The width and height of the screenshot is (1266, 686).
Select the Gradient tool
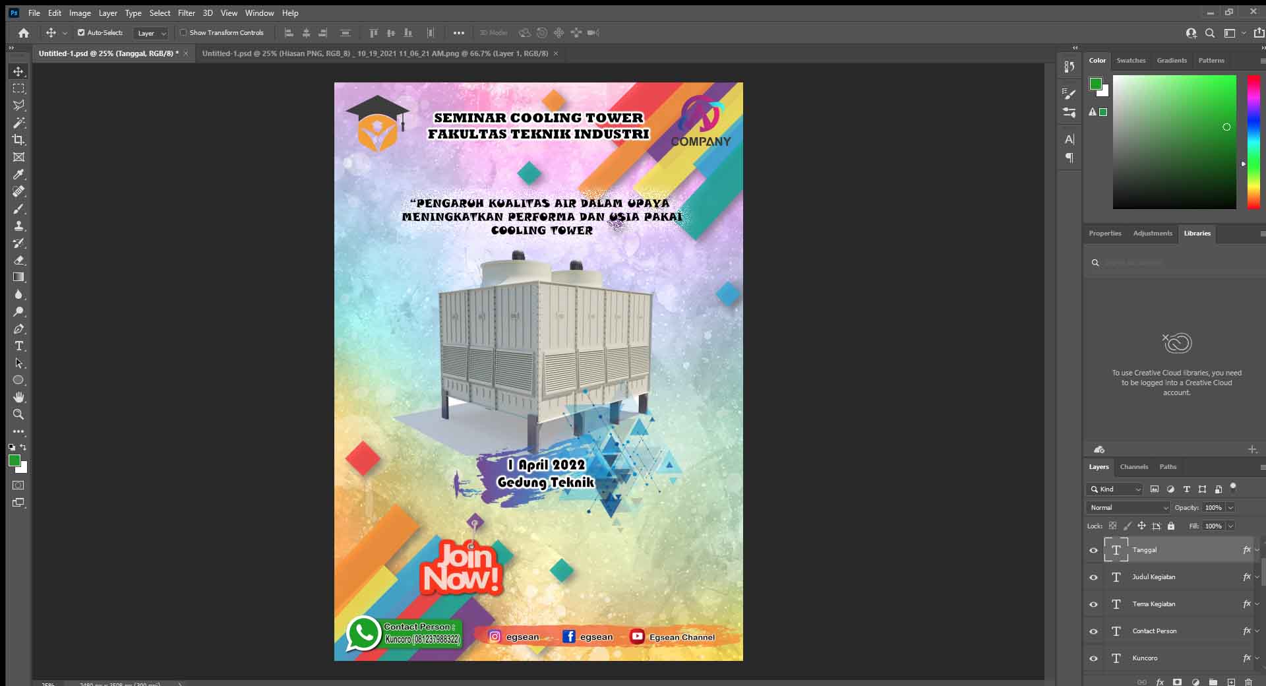tap(18, 277)
